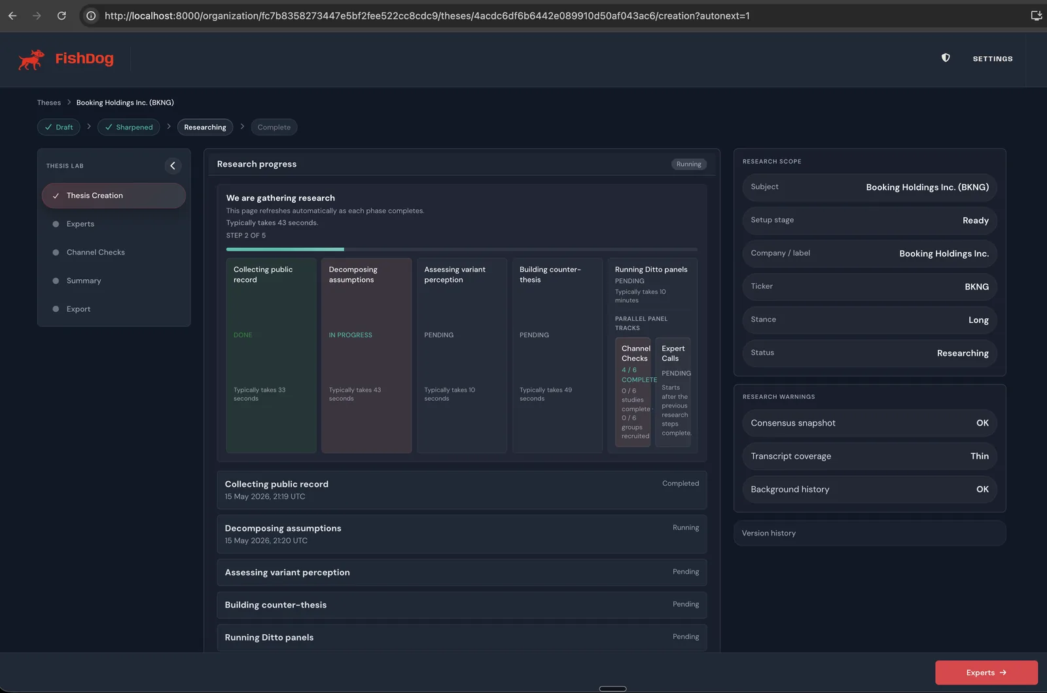Expand the Assessing variant perception log row
The image size is (1047, 693).
point(462,573)
